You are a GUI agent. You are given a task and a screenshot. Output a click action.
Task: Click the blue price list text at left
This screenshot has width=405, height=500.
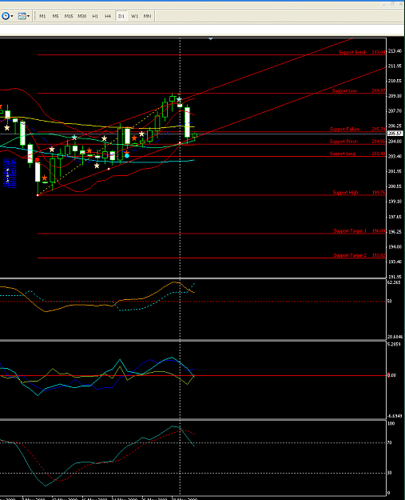point(10,173)
